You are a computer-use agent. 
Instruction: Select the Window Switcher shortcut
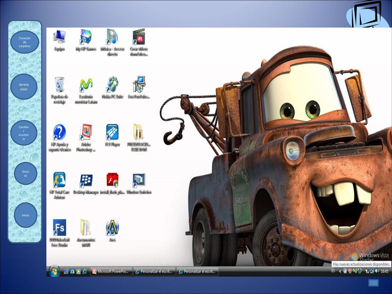tap(139, 184)
